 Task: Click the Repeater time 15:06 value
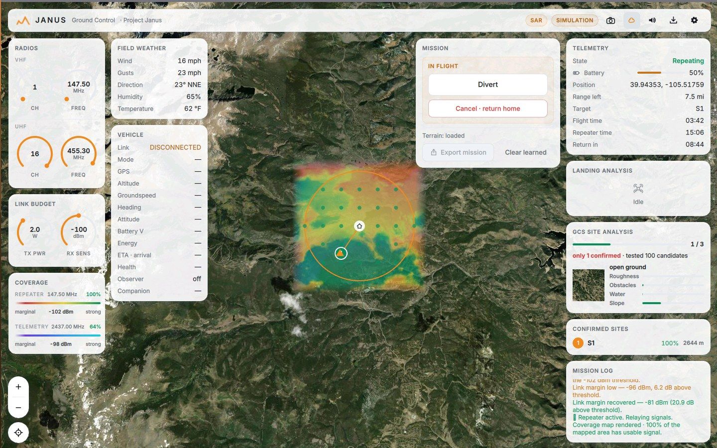tap(695, 133)
